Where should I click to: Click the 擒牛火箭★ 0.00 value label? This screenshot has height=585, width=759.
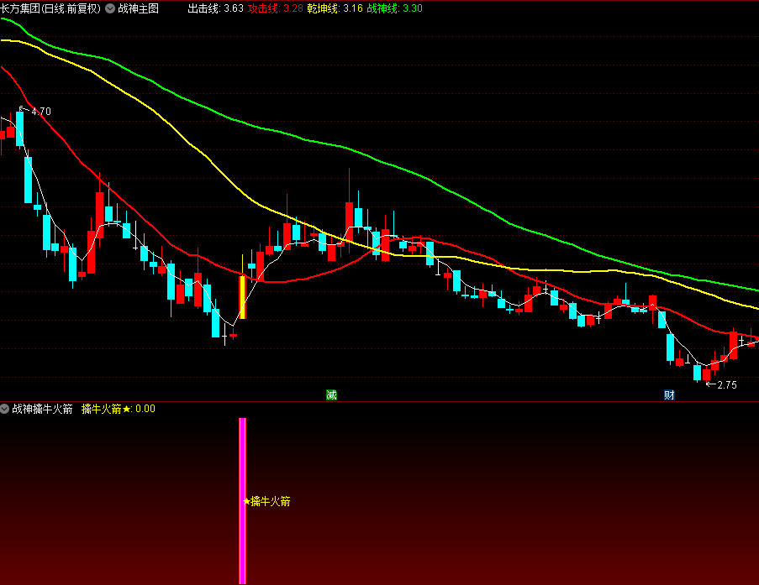point(119,409)
